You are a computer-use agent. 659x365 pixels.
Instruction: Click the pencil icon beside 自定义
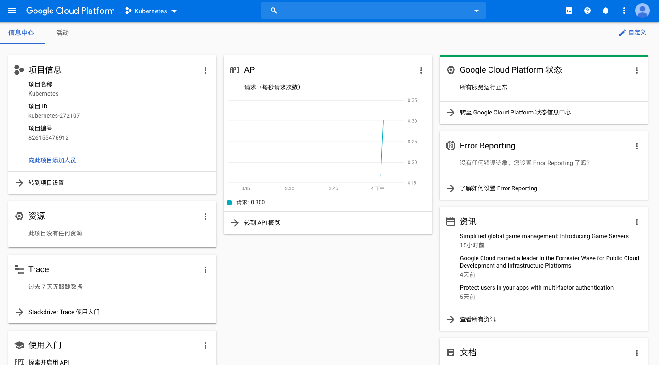[623, 33]
